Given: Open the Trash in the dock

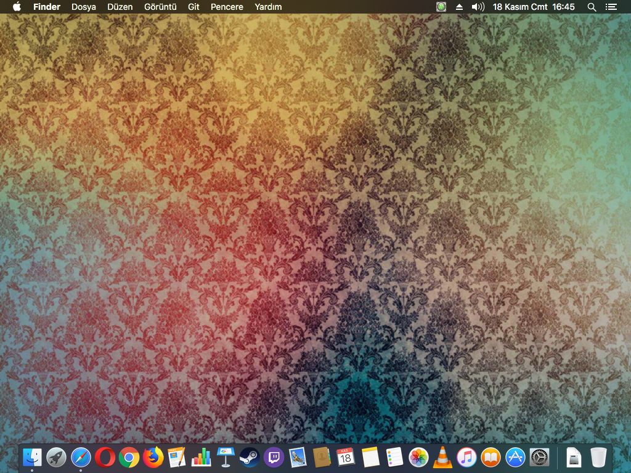Looking at the screenshot, I should 598,457.
